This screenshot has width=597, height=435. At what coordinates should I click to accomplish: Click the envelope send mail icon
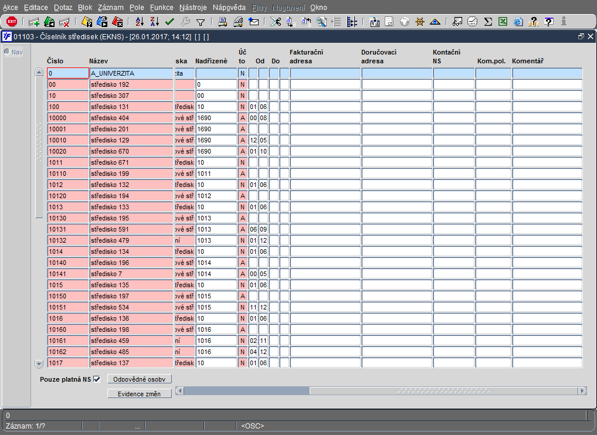click(253, 22)
